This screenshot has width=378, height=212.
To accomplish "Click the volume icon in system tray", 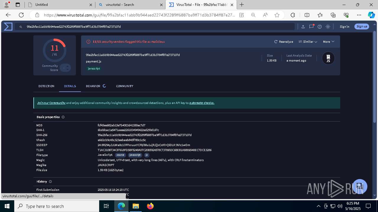I will pos(340,206).
